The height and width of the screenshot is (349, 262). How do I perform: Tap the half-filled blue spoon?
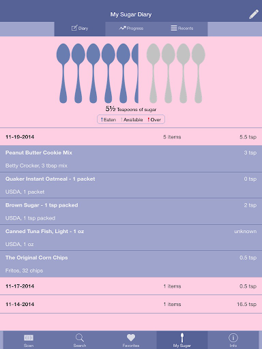(x=135, y=73)
